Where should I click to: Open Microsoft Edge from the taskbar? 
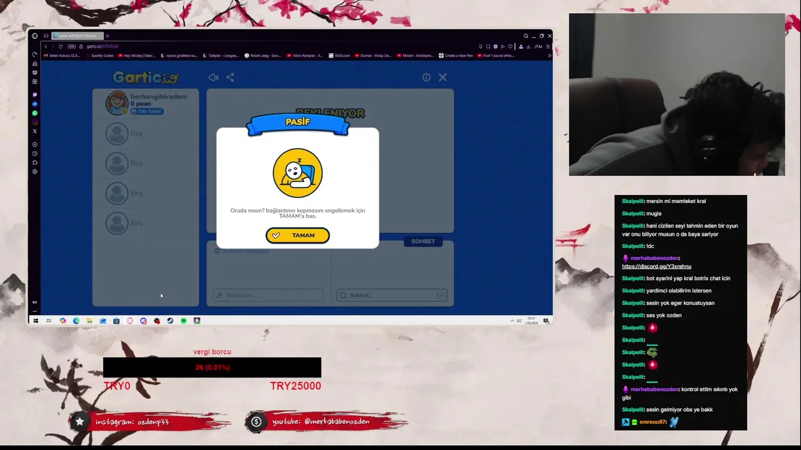(x=76, y=321)
